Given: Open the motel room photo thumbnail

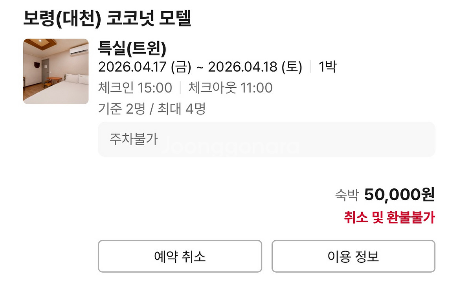Looking at the screenshot, I should 56,72.
